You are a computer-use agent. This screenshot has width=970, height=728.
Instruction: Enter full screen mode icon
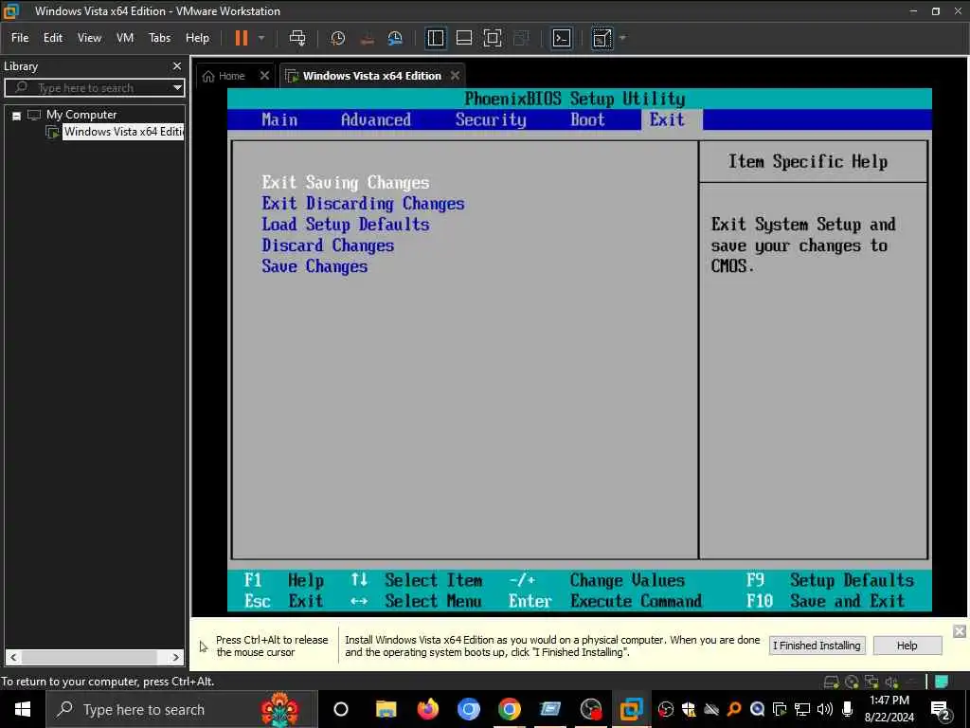pos(493,38)
